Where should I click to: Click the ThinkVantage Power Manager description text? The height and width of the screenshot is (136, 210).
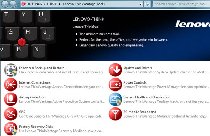(166, 87)
